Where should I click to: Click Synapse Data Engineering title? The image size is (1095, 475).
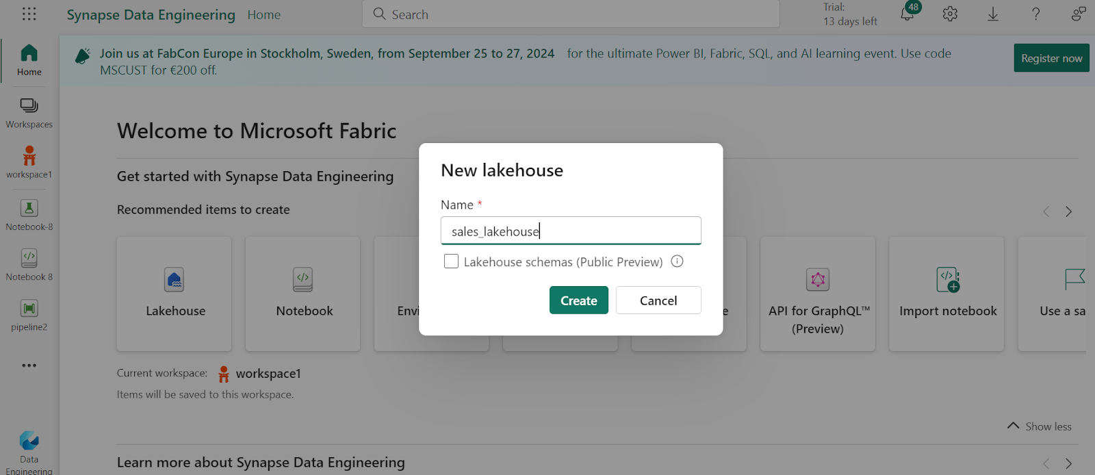tap(151, 14)
